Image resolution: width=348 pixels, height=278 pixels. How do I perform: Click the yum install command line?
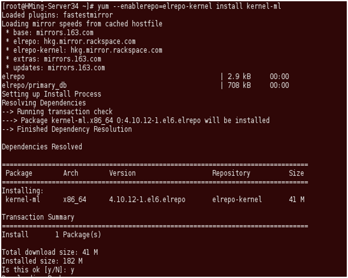(141, 6)
